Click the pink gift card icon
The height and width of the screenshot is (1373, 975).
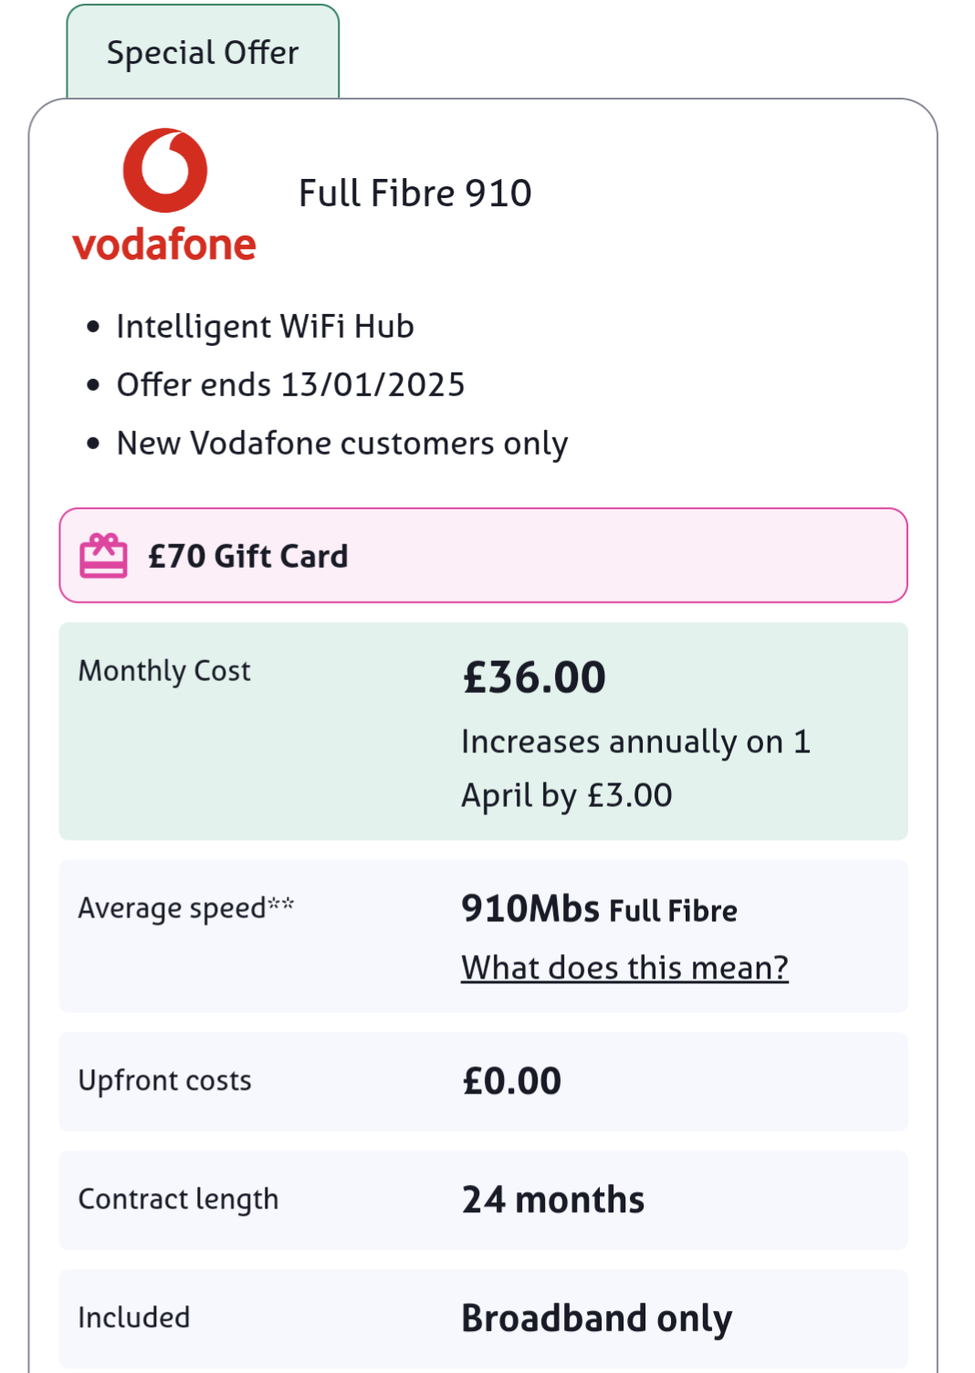tap(103, 556)
